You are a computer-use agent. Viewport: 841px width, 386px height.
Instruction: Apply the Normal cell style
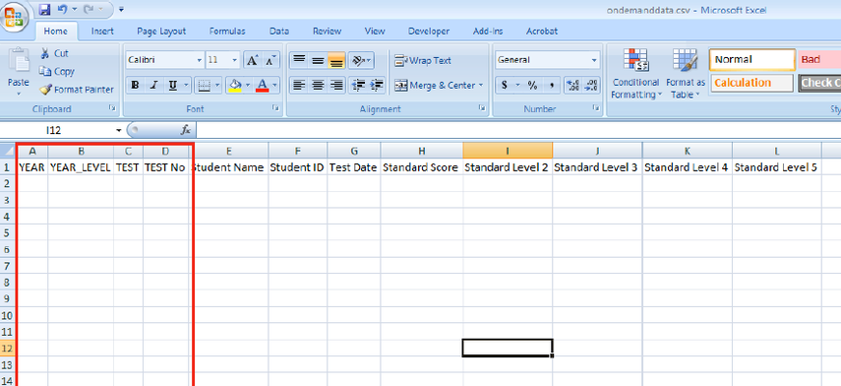click(x=751, y=60)
